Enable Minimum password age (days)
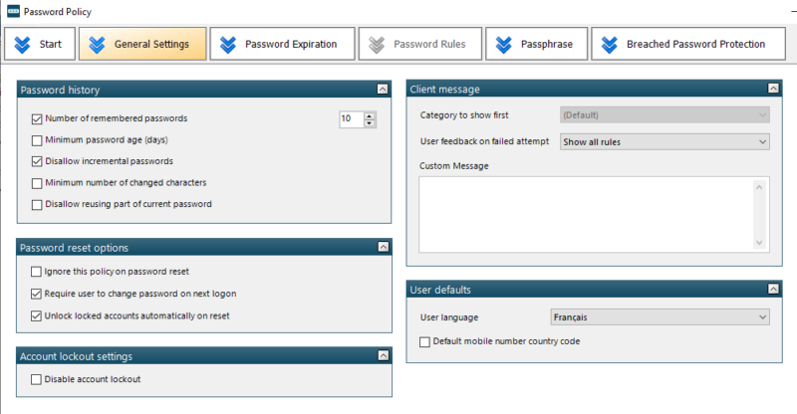This screenshot has width=797, height=414. pos(38,140)
